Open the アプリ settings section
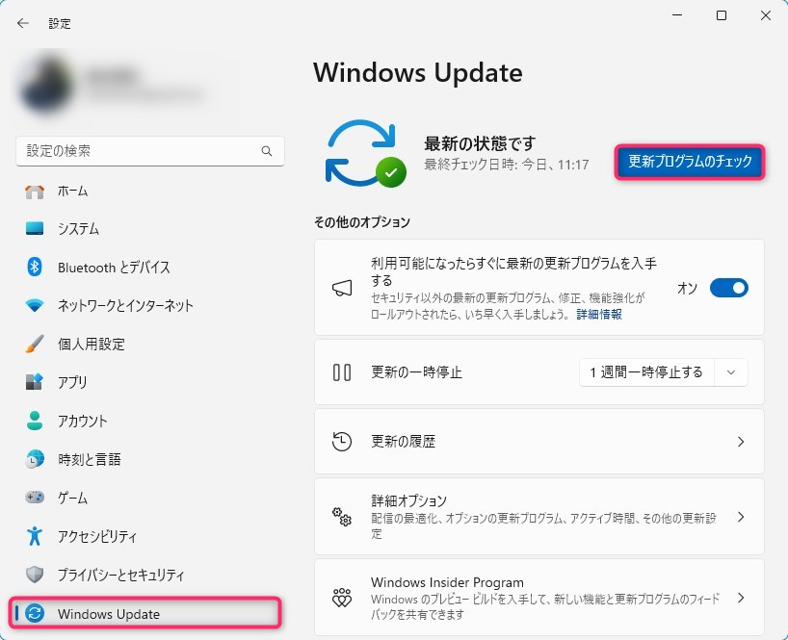This screenshot has height=640, width=788. 72,382
